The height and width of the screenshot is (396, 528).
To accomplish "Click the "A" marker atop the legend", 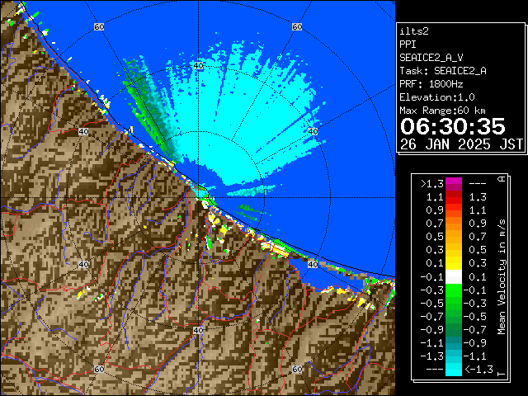I will click(502, 179).
